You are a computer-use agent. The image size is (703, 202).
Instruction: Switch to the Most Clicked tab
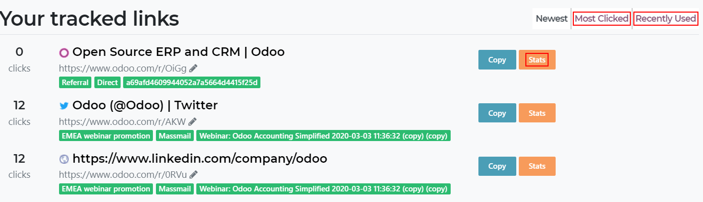click(602, 19)
